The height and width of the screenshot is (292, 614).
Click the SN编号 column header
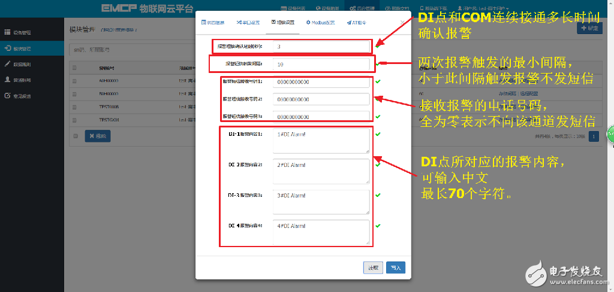click(106, 68)
